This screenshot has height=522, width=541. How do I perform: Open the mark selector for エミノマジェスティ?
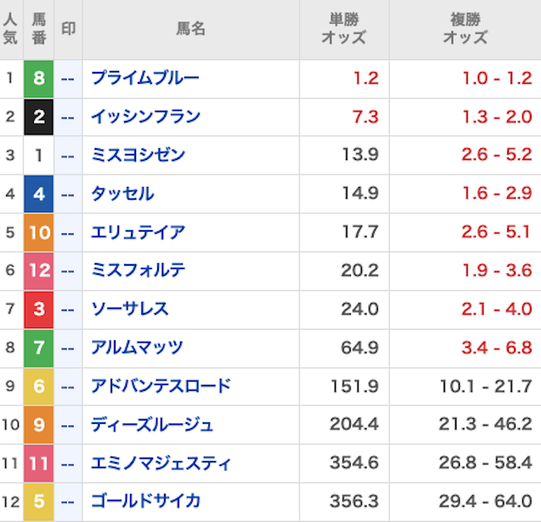tap(68, 464)
